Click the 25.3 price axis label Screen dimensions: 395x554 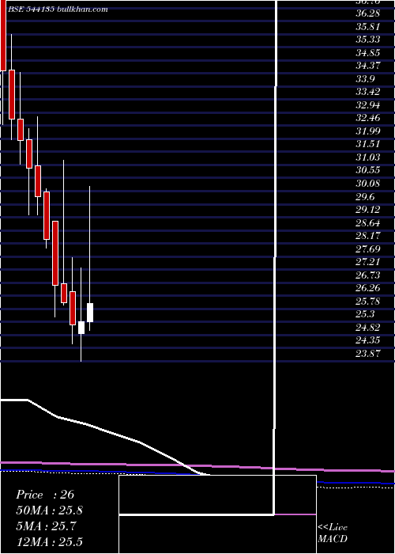365,314
